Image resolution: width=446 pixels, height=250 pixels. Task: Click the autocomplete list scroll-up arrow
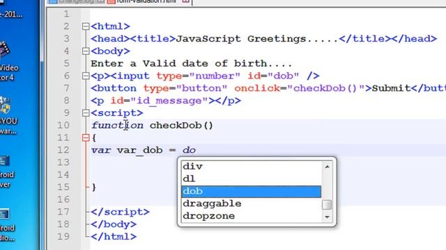[327, 167]
